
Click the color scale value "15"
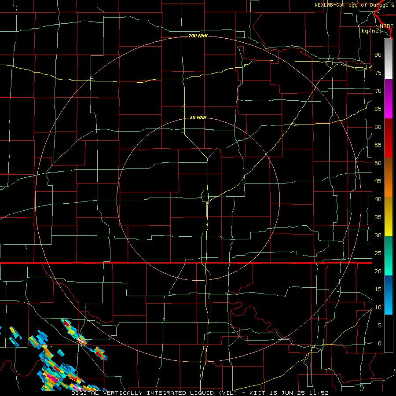pyautogui.click(x=378, y=290)
